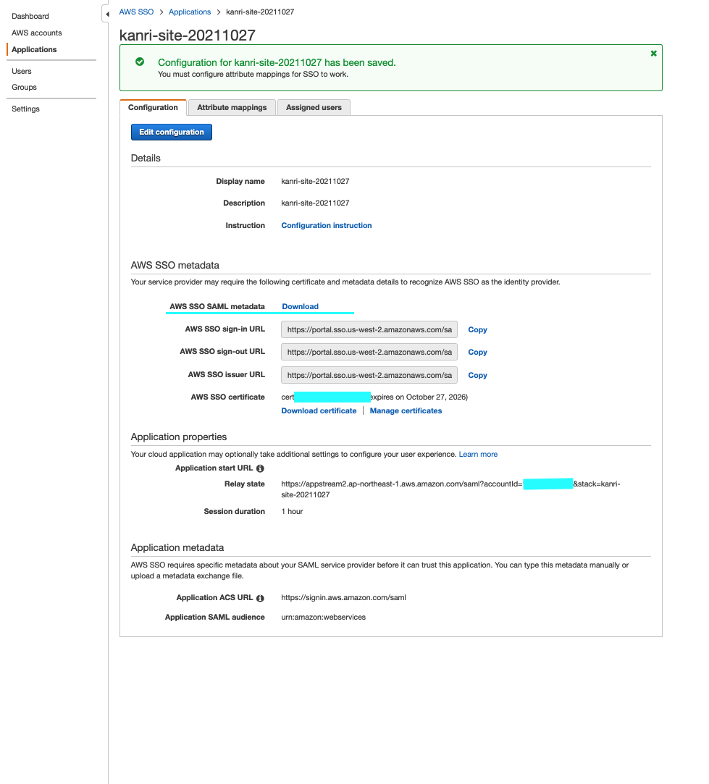The height and width of the screenshot is (784, 709).
Task: Copy the AWS SSO sign-out URL
Action: 477,352
